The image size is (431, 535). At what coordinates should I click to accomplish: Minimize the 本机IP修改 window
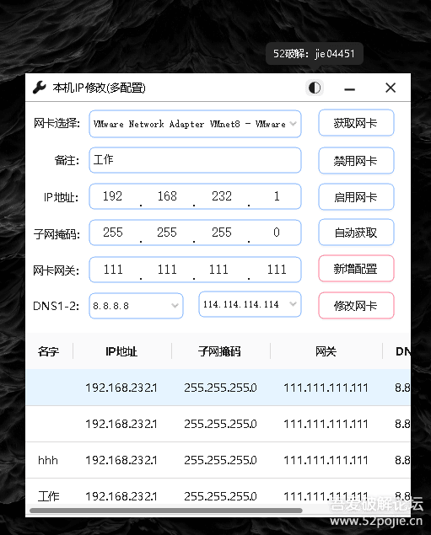(349, 88)
